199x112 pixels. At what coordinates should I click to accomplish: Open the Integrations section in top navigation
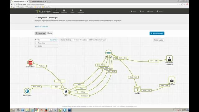(x=56, y=11)
